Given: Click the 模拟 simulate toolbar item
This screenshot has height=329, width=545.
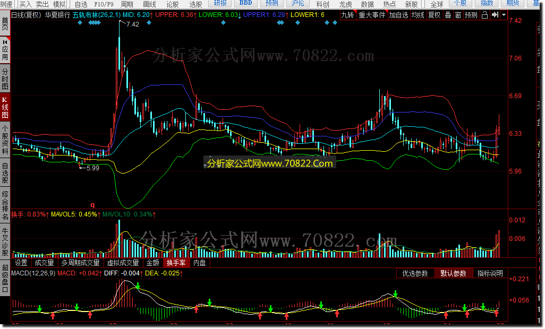Looking at the screenshot, I should tap(59, 4).
